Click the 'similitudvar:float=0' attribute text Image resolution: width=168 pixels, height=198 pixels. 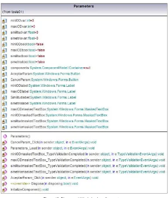click(x=24, y=32)
